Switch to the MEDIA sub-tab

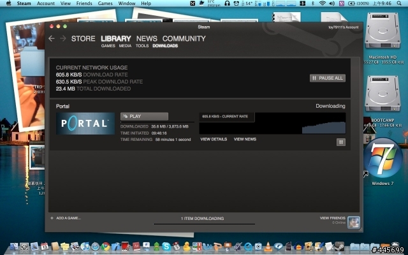125,46
